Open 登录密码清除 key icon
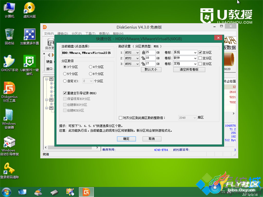Viewport: 263px width, 197px height. click(9, 171)
